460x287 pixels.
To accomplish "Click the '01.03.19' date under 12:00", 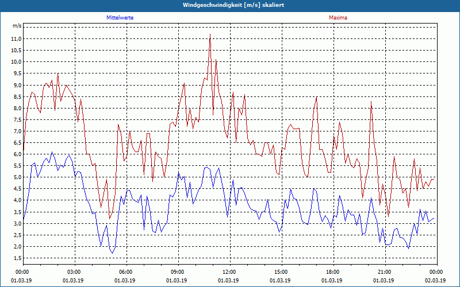I will (228, 281).
